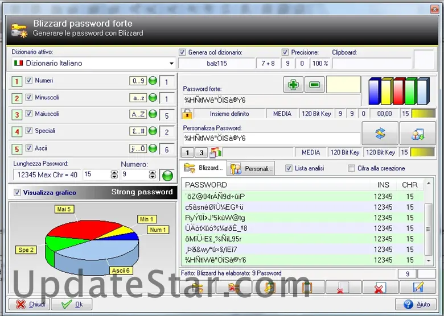Image resolution: width=444 pixels, height=316 pixels.
Task: Click the red number 2 box beside Minuscoli
Action: (17, 98)
